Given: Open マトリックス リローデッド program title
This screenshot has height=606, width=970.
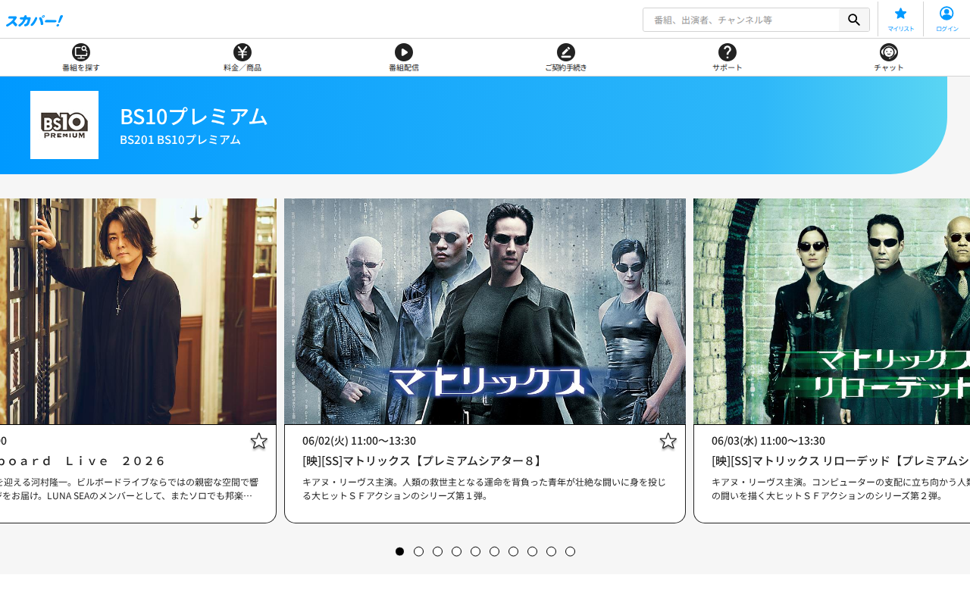Looking at the screenshot, I should (840, 461).
